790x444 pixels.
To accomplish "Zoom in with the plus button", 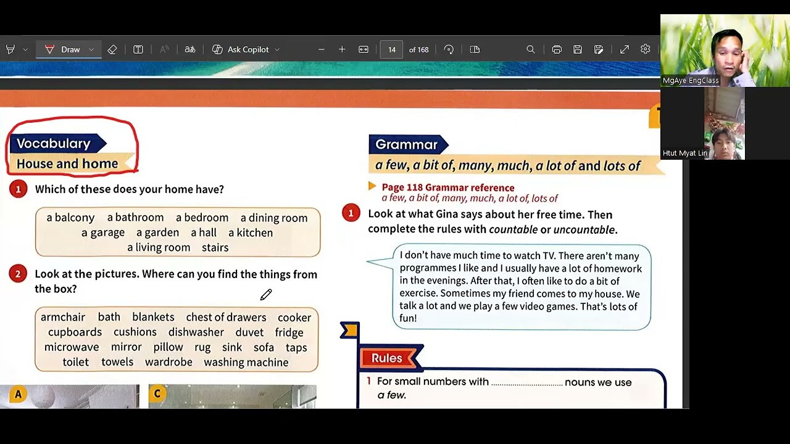I will coord(342,49).
